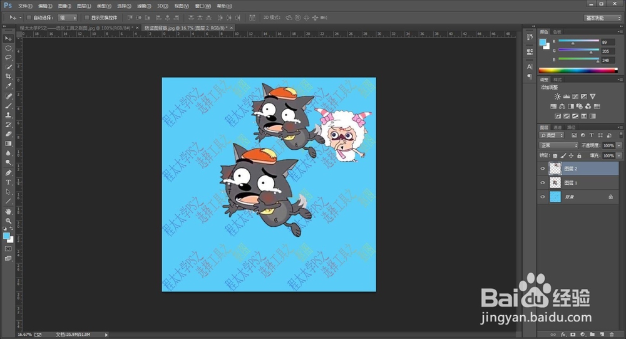Change the screen mode icon
Viewport: 626px width, 339px height.
8,258
